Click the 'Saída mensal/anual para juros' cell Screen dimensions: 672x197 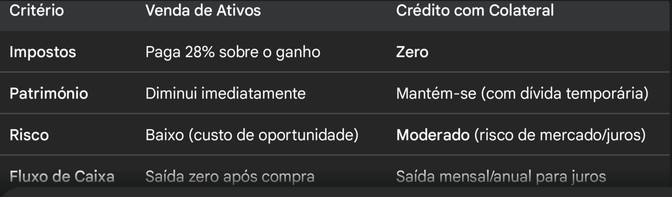pos(501,176)
